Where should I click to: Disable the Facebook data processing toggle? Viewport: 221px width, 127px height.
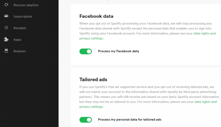(x=86, y=51)
